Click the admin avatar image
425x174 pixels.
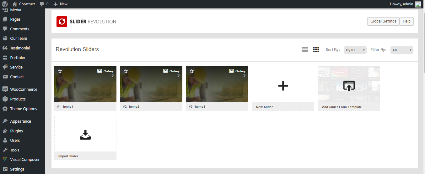coord(418,4)
